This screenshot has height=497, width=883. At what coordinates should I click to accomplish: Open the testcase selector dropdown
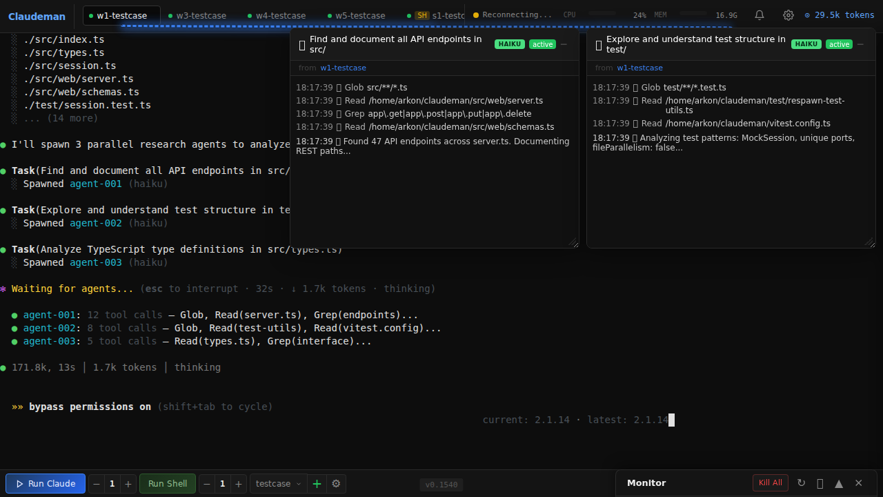[278, 484]
